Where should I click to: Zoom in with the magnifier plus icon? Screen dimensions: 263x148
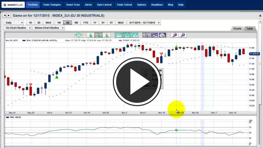click(174, 35)
